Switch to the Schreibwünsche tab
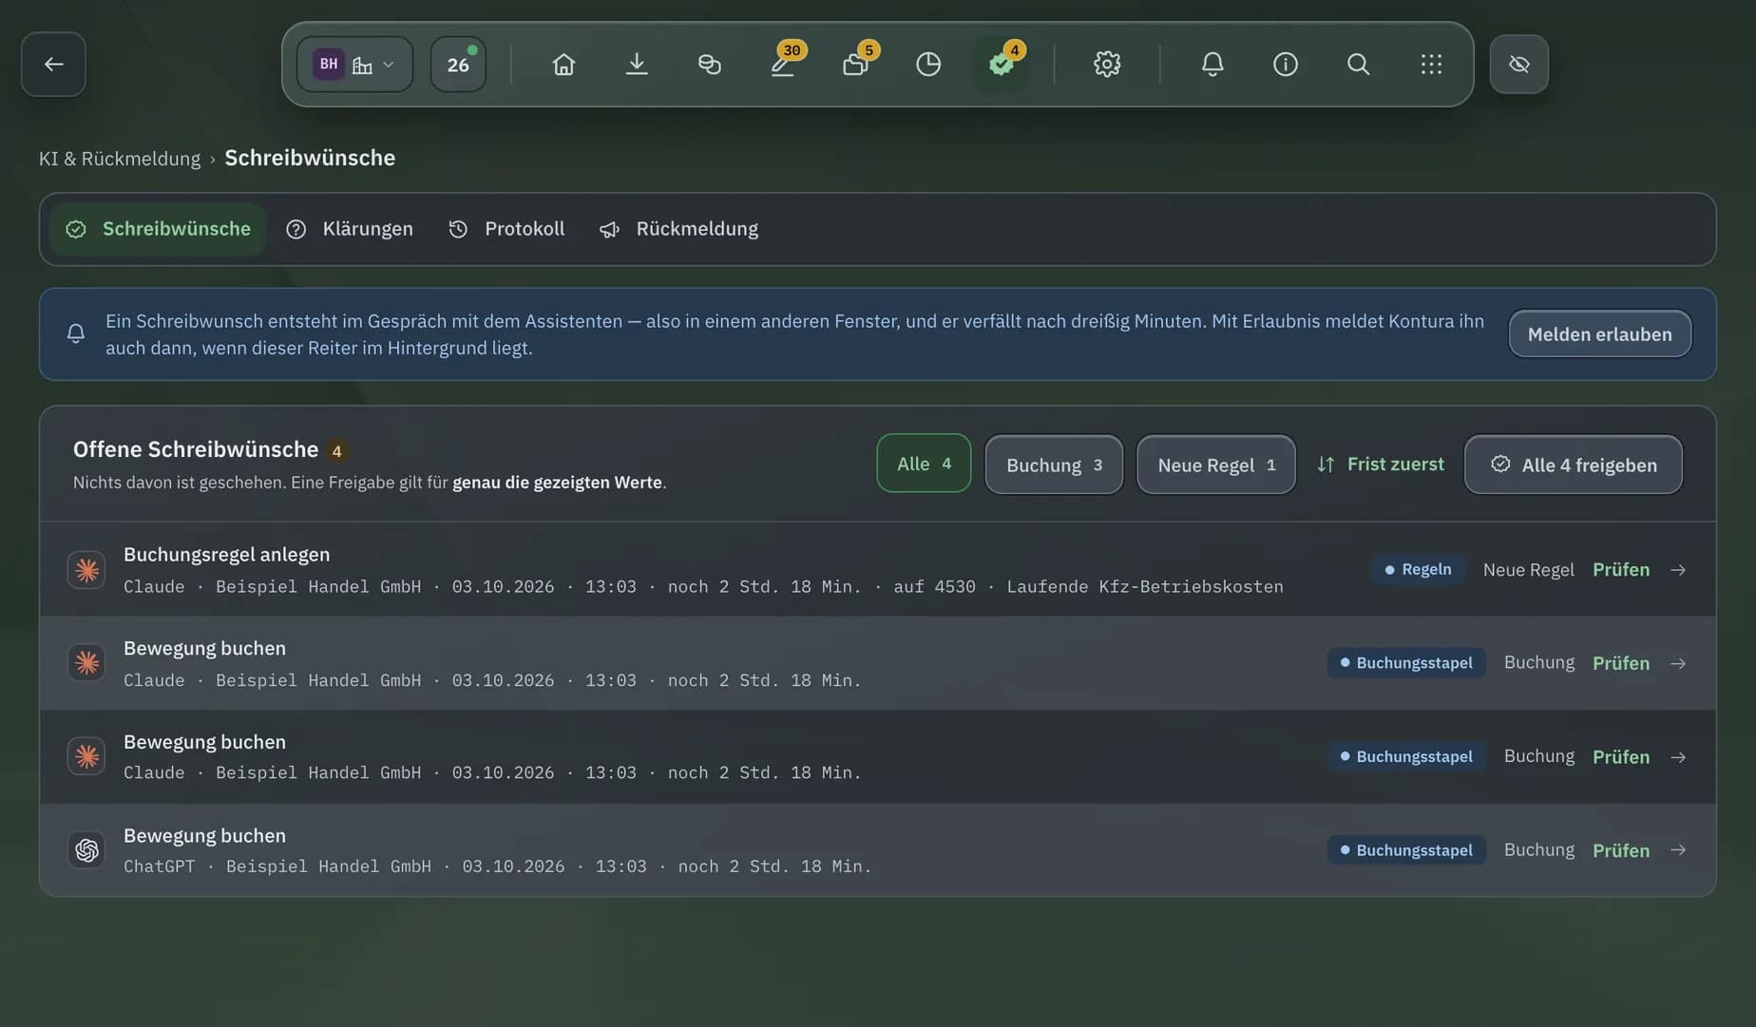 (158, 229)
